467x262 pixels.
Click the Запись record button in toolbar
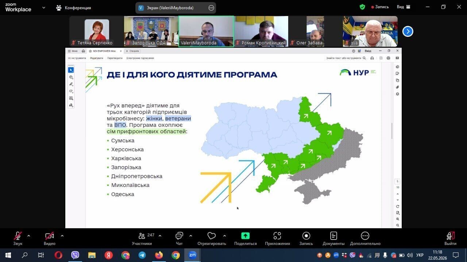(306, 238)
